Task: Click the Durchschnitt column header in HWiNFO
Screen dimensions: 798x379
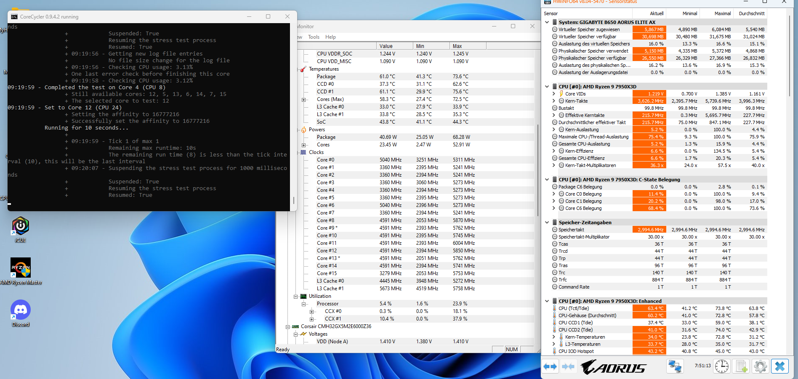Action: tap(751, 13)
